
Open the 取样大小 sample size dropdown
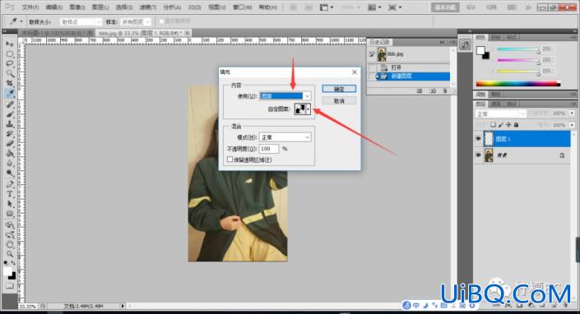tap(81, 22)
